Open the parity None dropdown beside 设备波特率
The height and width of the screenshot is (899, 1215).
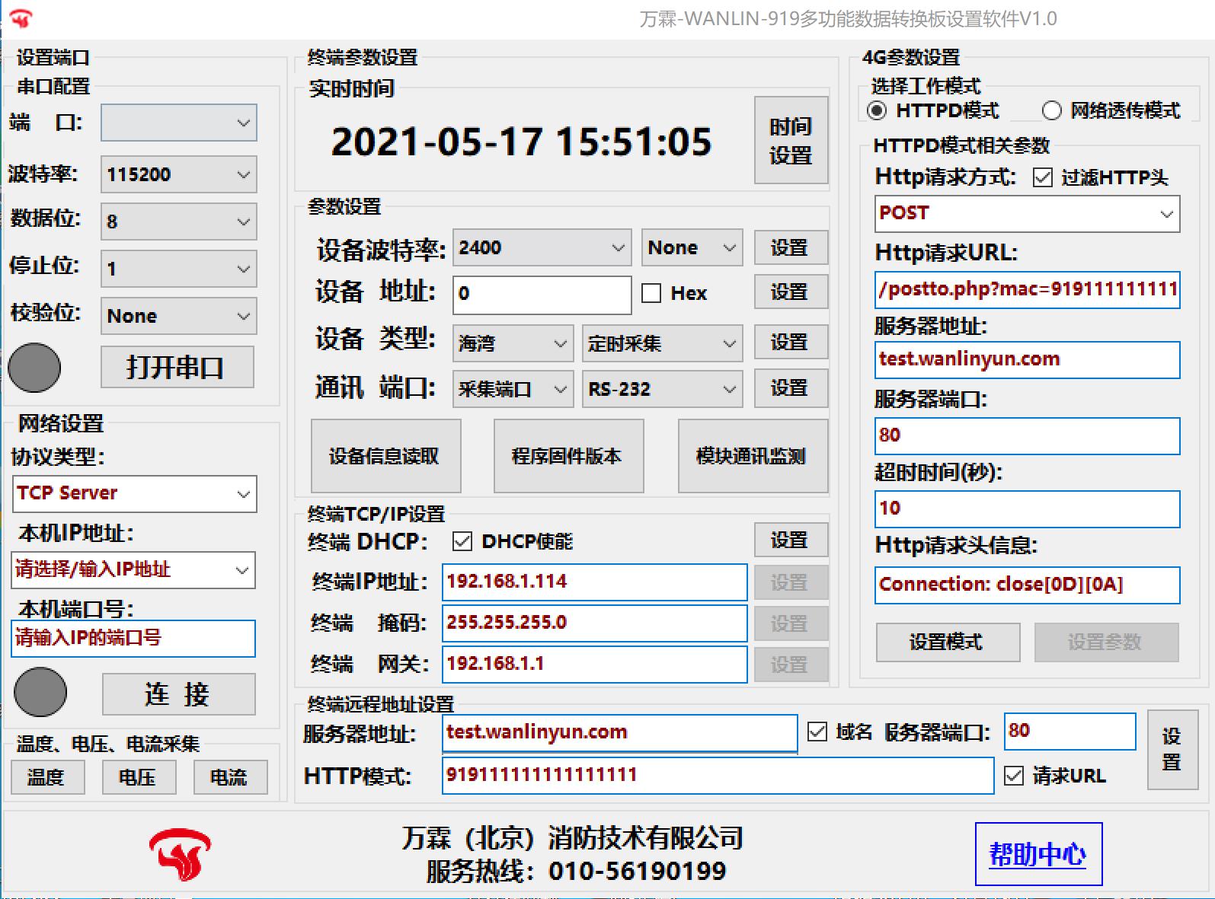[692, 247]
